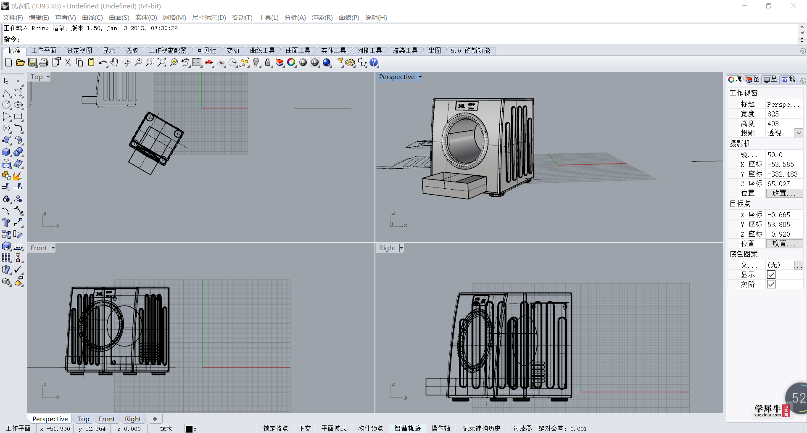The image size is (807, 433).
Task: Open the Top viewport dropdown arrow
Action: tap(48, 77)
